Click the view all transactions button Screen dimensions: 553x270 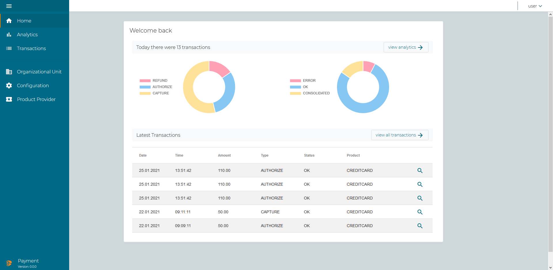(x=399, y=135)
